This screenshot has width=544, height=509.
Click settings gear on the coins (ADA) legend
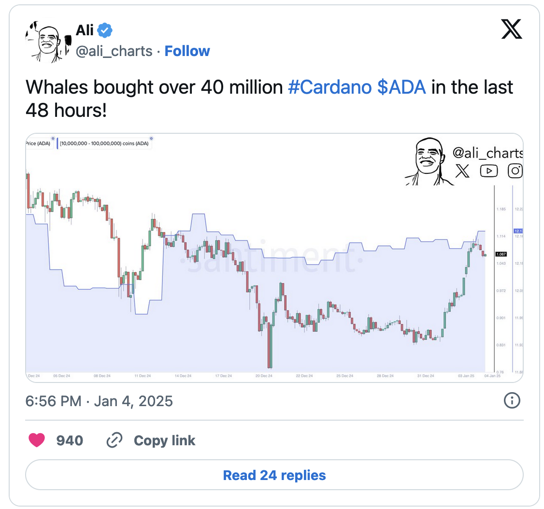[x=151, y=138]
